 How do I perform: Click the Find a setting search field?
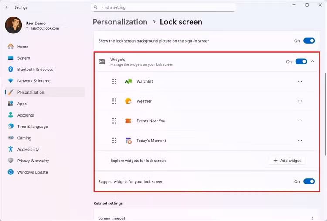tap(166, 7)
